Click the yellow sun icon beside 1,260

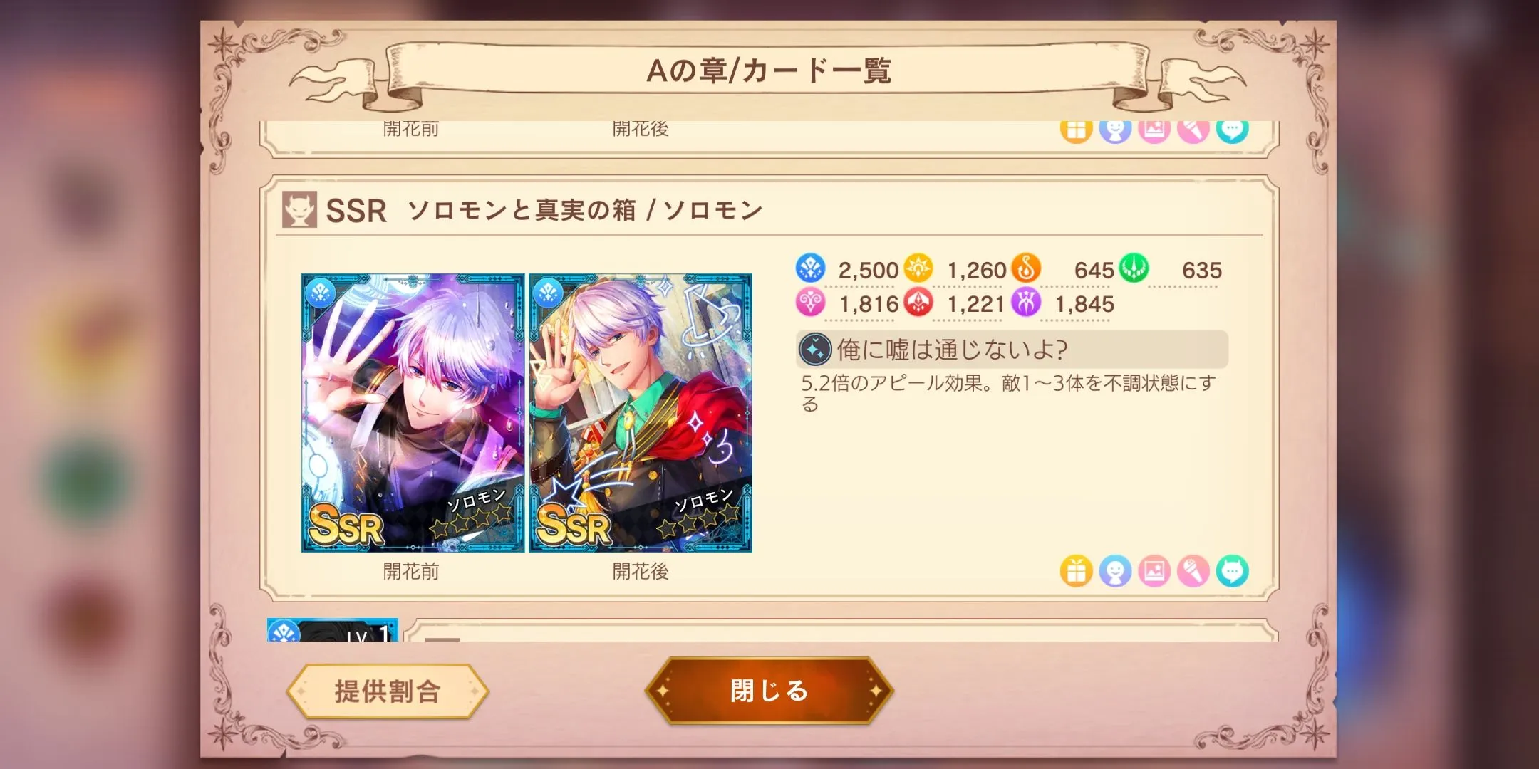(x=918, y=268)
